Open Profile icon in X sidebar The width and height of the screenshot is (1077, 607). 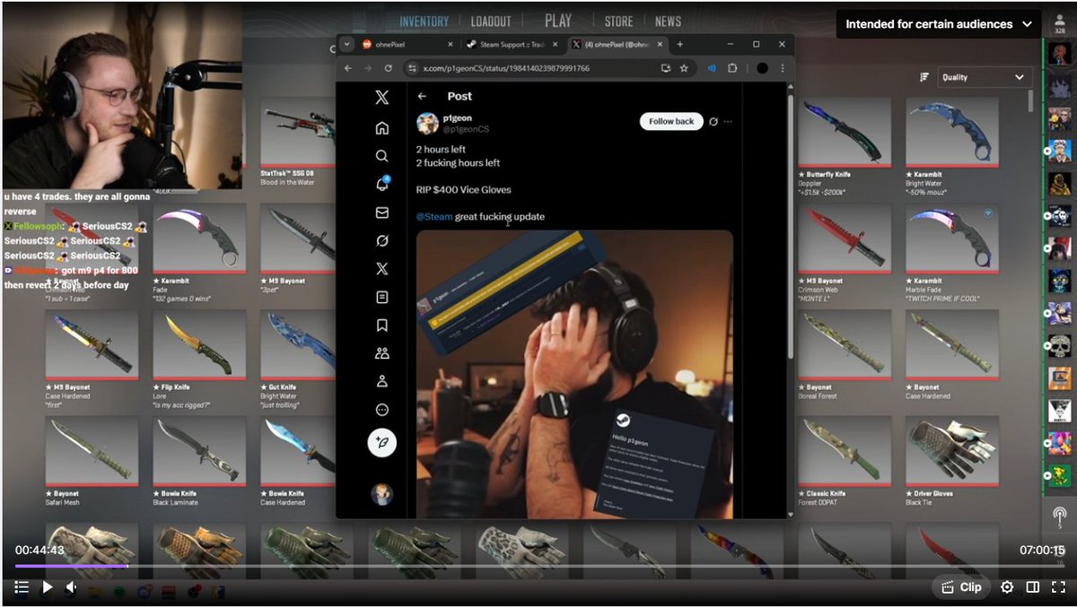[x=381, y=381]
